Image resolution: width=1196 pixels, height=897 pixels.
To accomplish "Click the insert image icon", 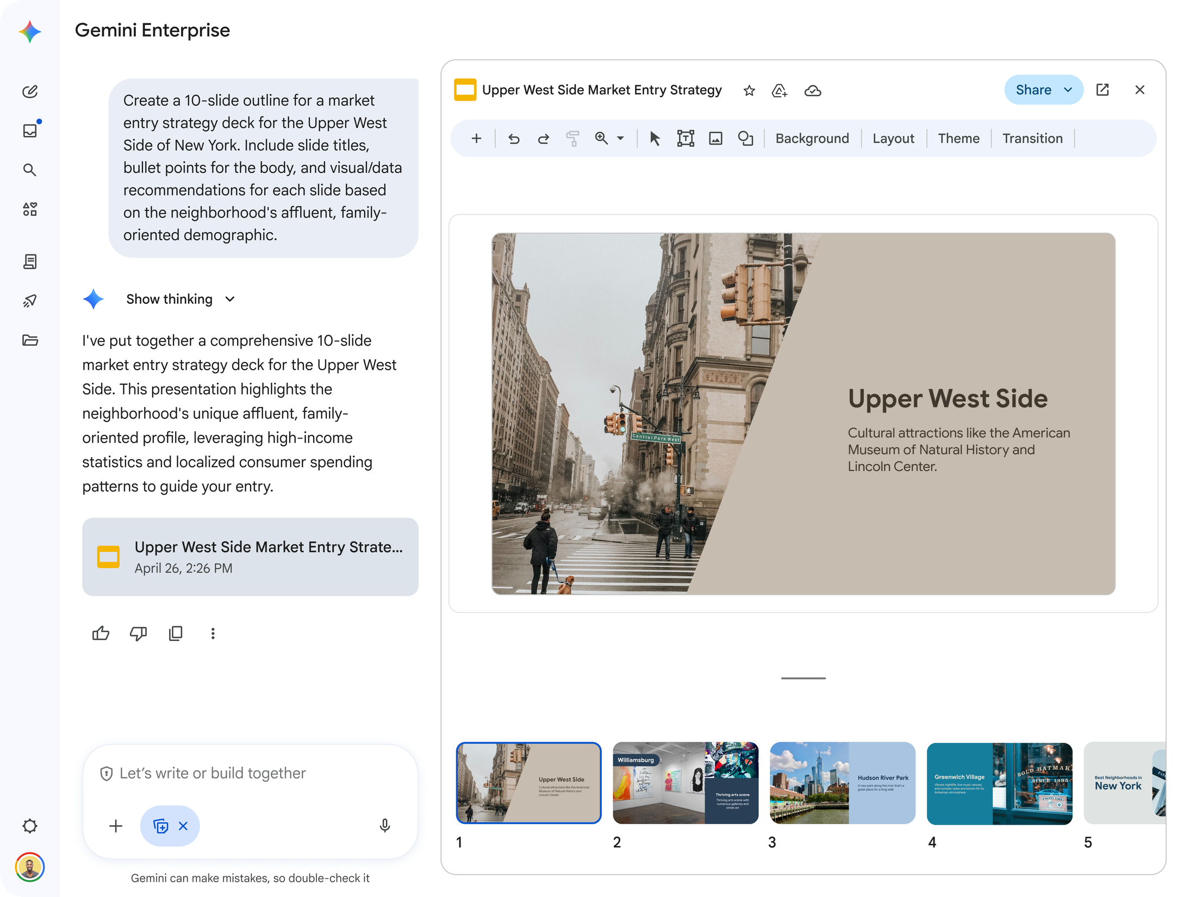I will coord(715,139).
